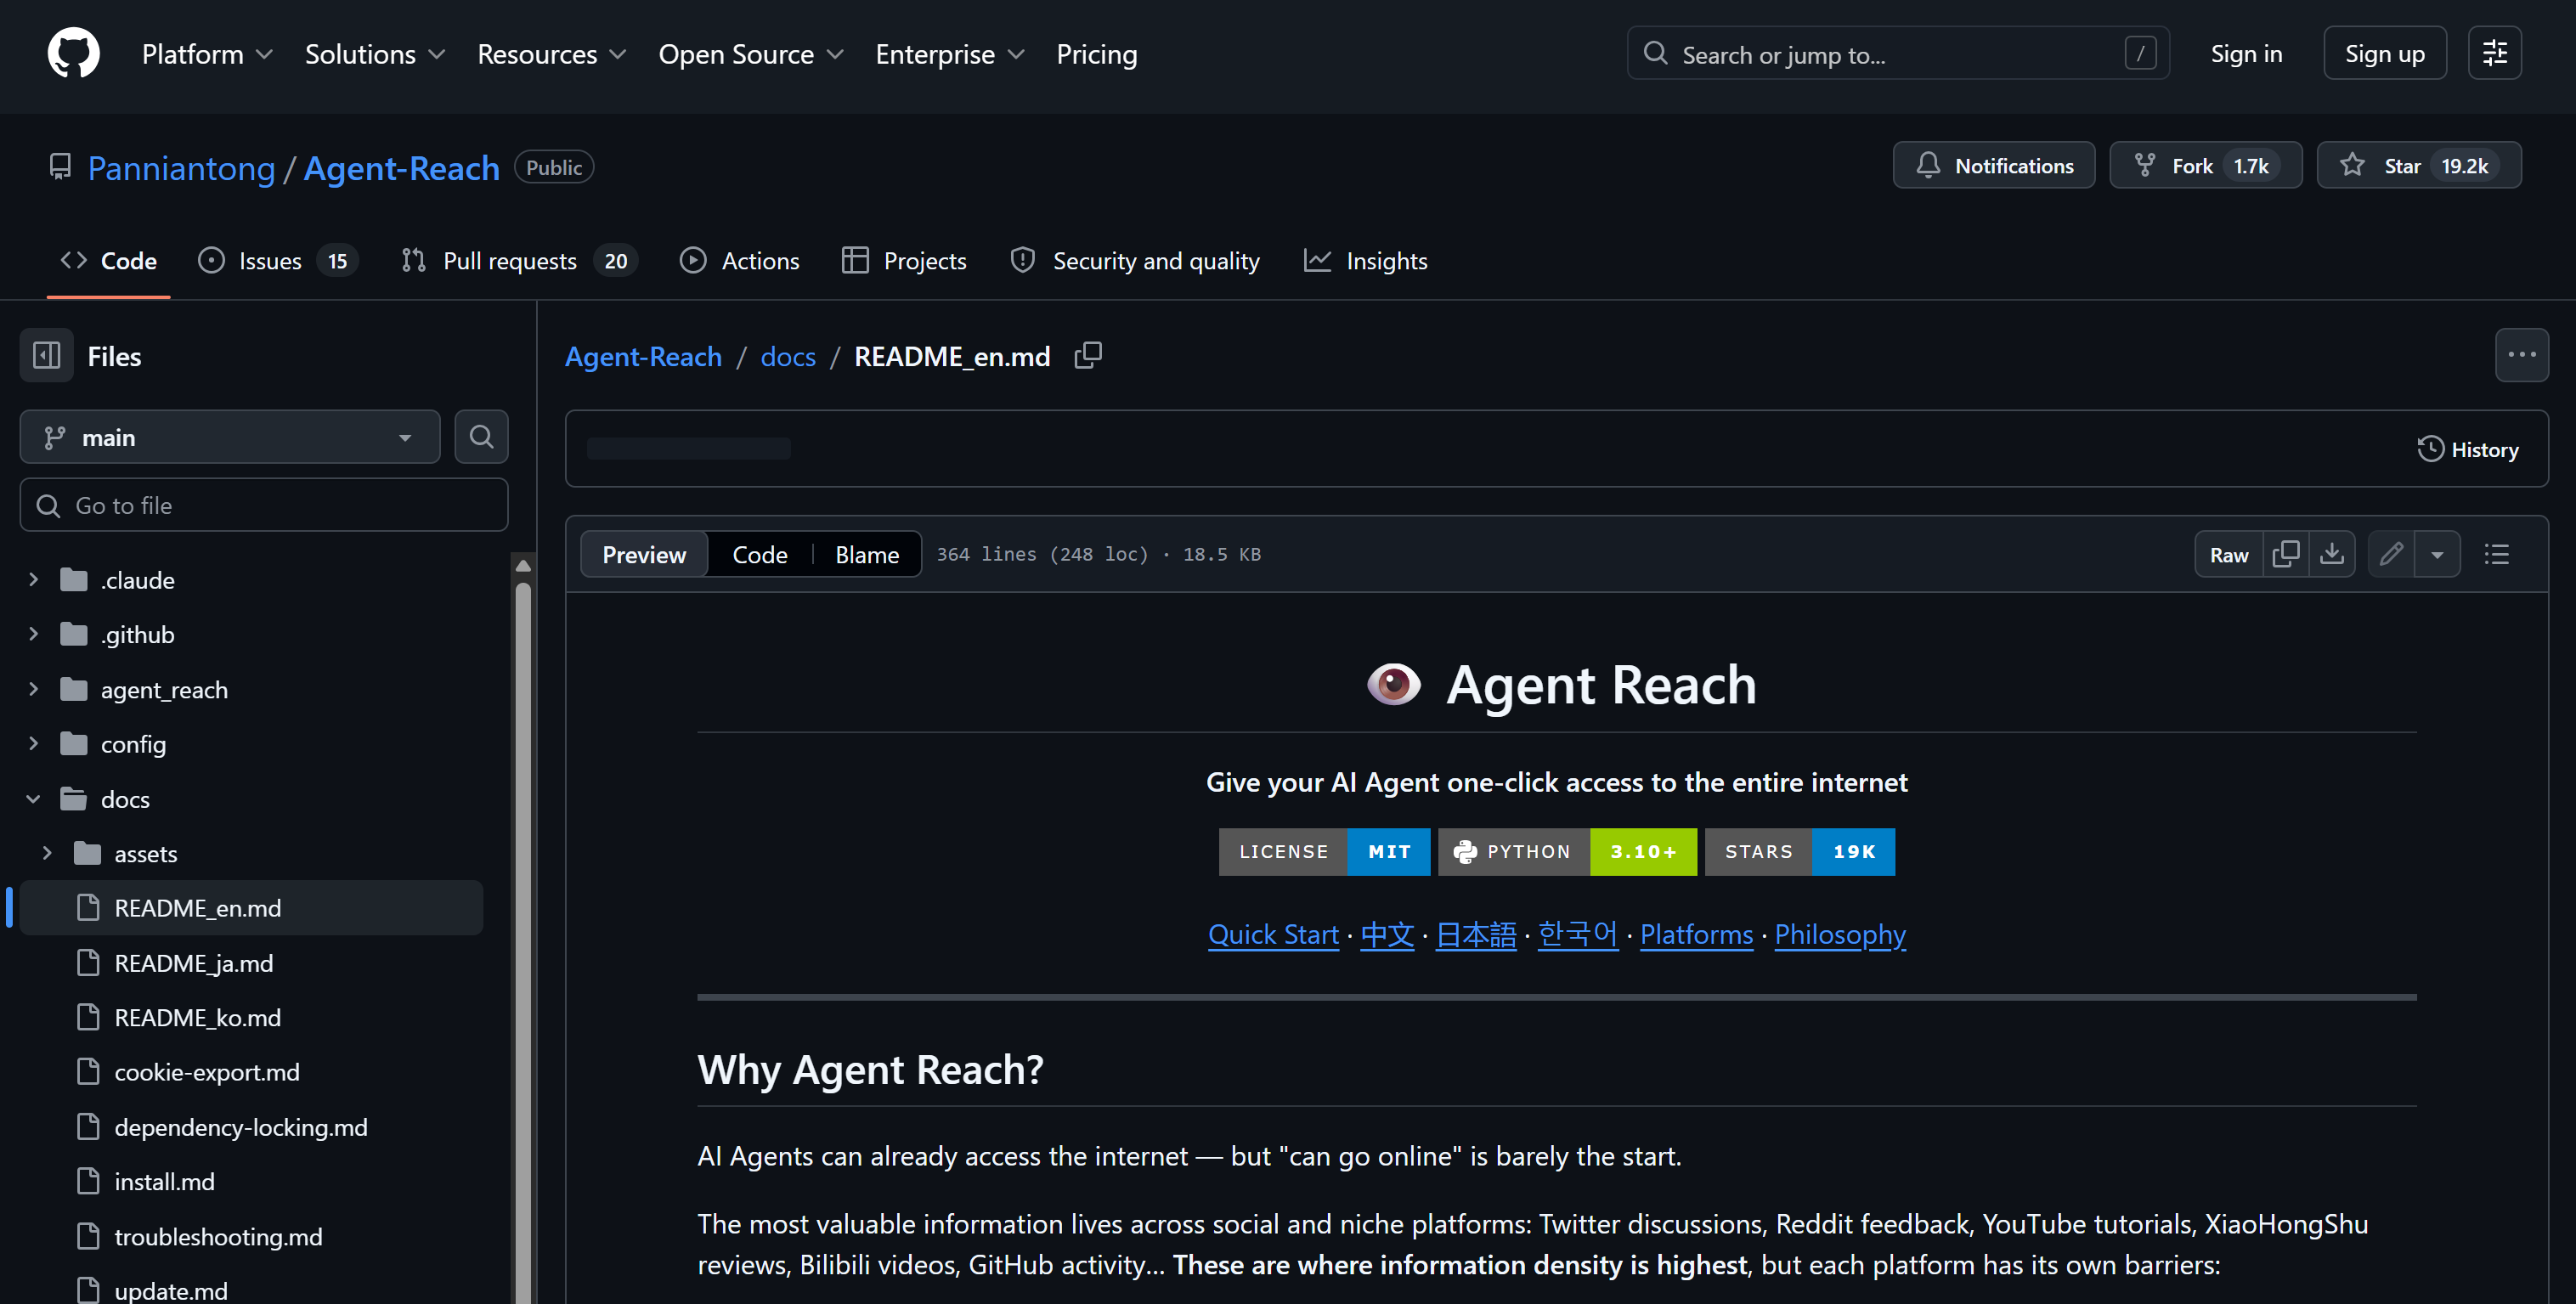Go to Pricing page
The height and width of the screenshot is (1304, 2576).
(x=1096, y=53)
